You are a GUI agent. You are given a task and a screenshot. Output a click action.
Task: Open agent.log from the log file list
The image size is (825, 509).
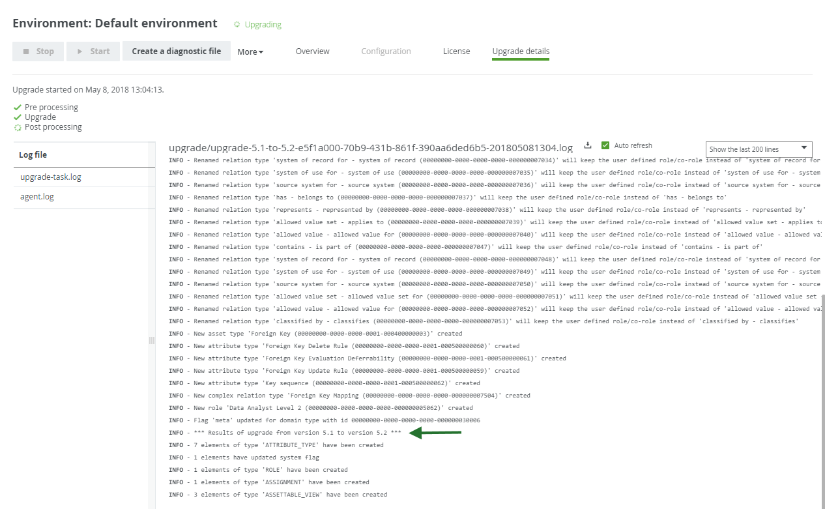pos(37,197)
